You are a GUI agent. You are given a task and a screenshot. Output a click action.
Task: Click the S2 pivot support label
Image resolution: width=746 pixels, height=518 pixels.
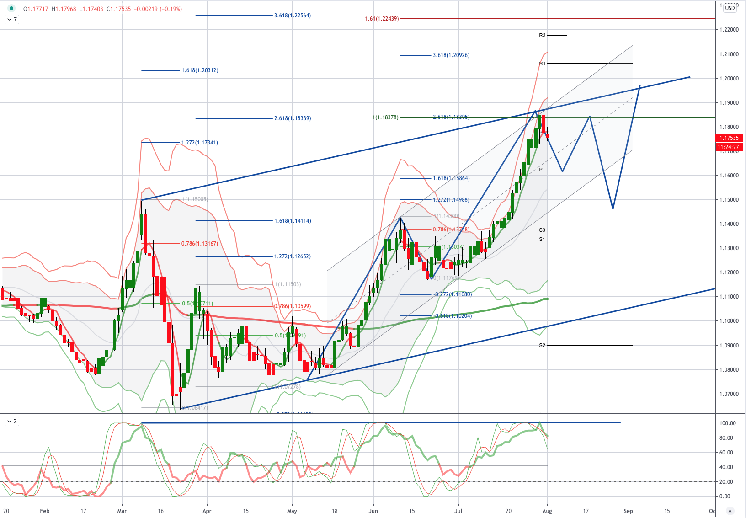tap(542, 345)
